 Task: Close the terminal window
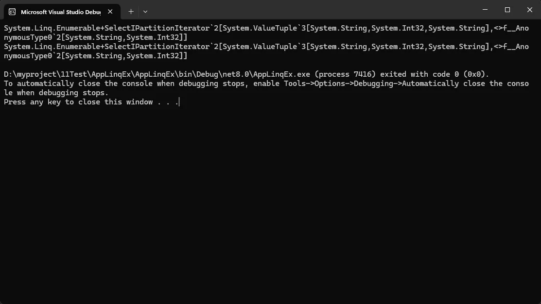pos(530,10)
